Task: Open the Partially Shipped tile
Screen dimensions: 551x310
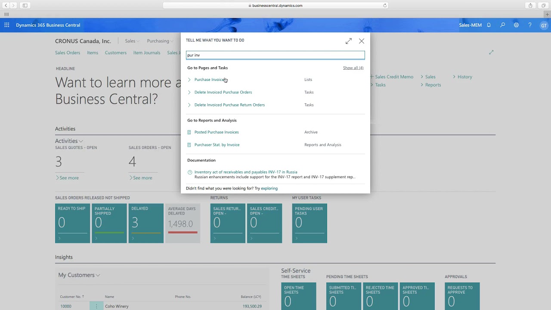Action: coord(109,223)
